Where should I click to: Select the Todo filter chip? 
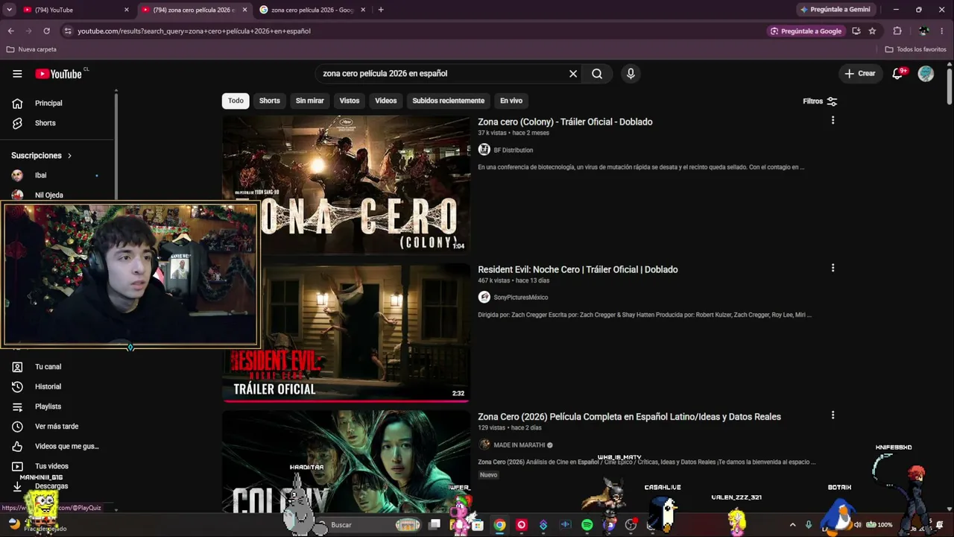pyautogui.click(x=236, y=101)
